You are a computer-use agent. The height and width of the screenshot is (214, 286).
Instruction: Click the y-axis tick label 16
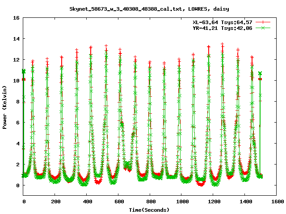16,18
